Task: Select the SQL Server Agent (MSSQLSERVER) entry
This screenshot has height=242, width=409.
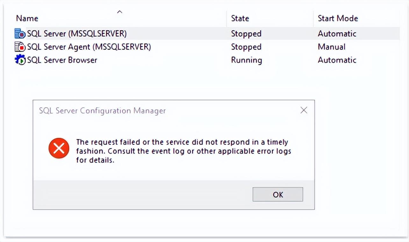Action: pos(89,47)
